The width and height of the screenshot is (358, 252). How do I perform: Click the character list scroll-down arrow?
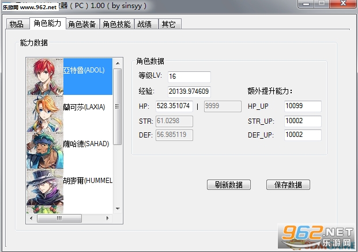(x=118, y=209)
